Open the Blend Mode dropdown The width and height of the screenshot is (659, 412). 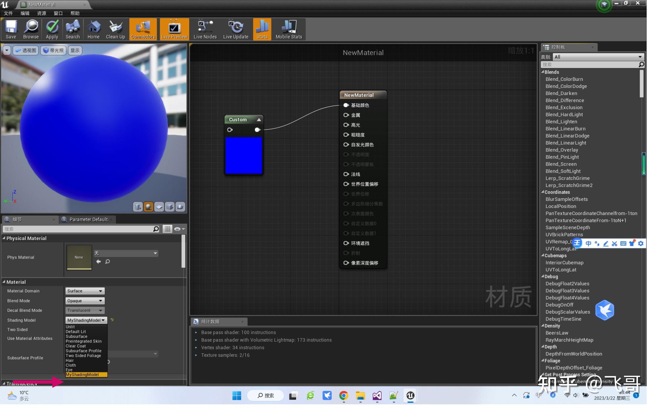pyautogui.click(x=85, y=301)
